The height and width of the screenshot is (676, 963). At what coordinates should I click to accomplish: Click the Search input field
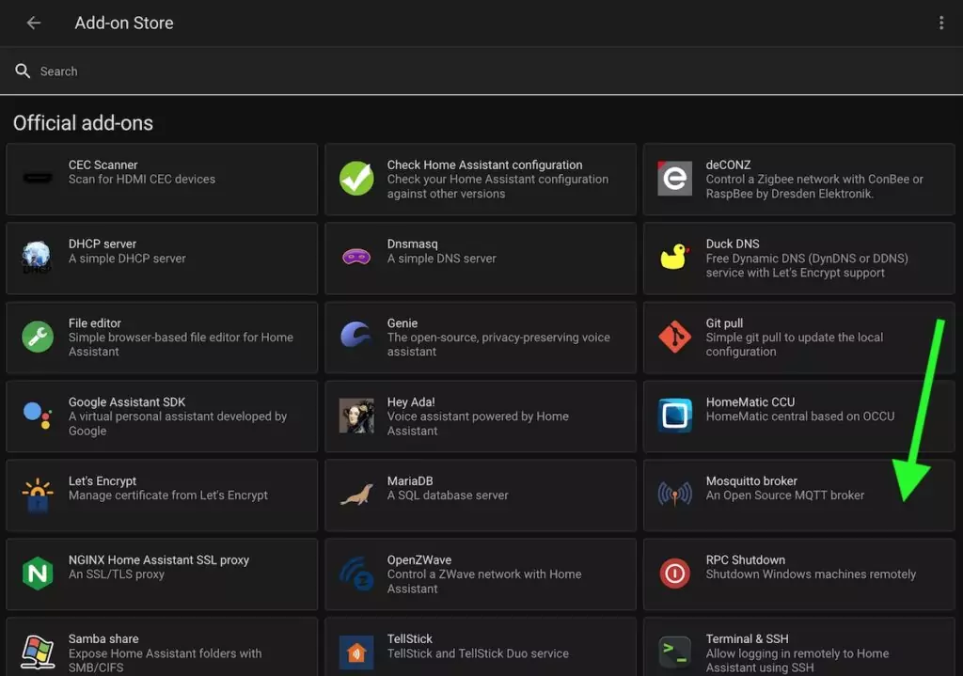coord(470,71)
